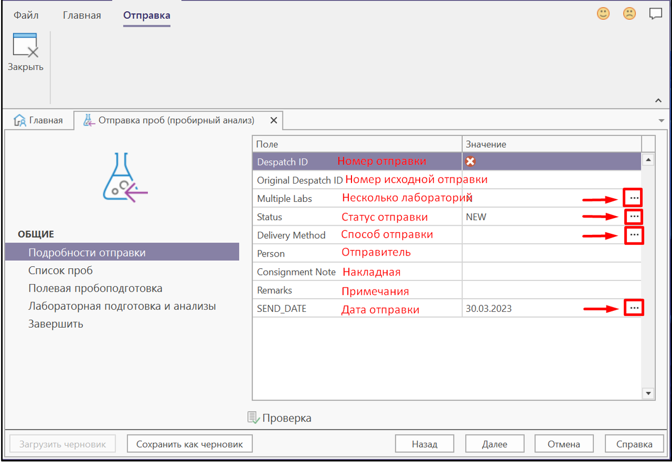672x462 pixels.
Task: Click the Закрыть ribbon icon
Action: (x=25, y=46)
